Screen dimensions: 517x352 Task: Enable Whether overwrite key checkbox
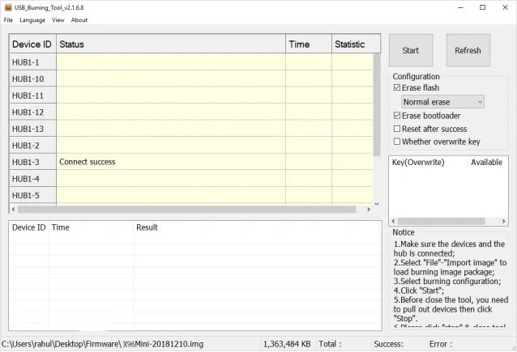point(397,142)
